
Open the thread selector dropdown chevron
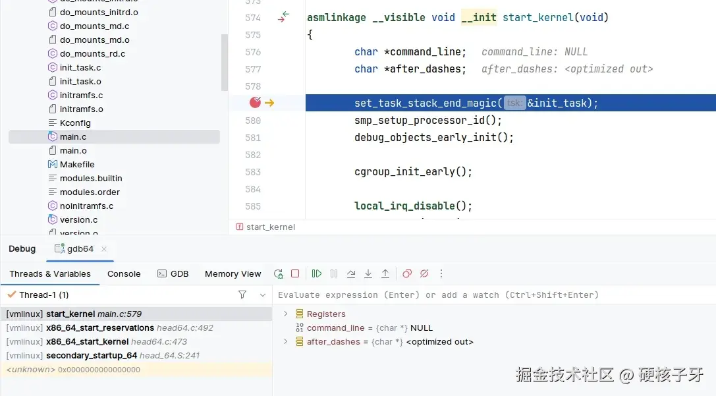point(263,295)
